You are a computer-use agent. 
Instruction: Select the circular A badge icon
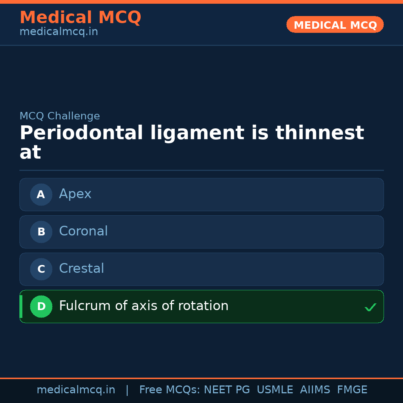click(41, 194)
